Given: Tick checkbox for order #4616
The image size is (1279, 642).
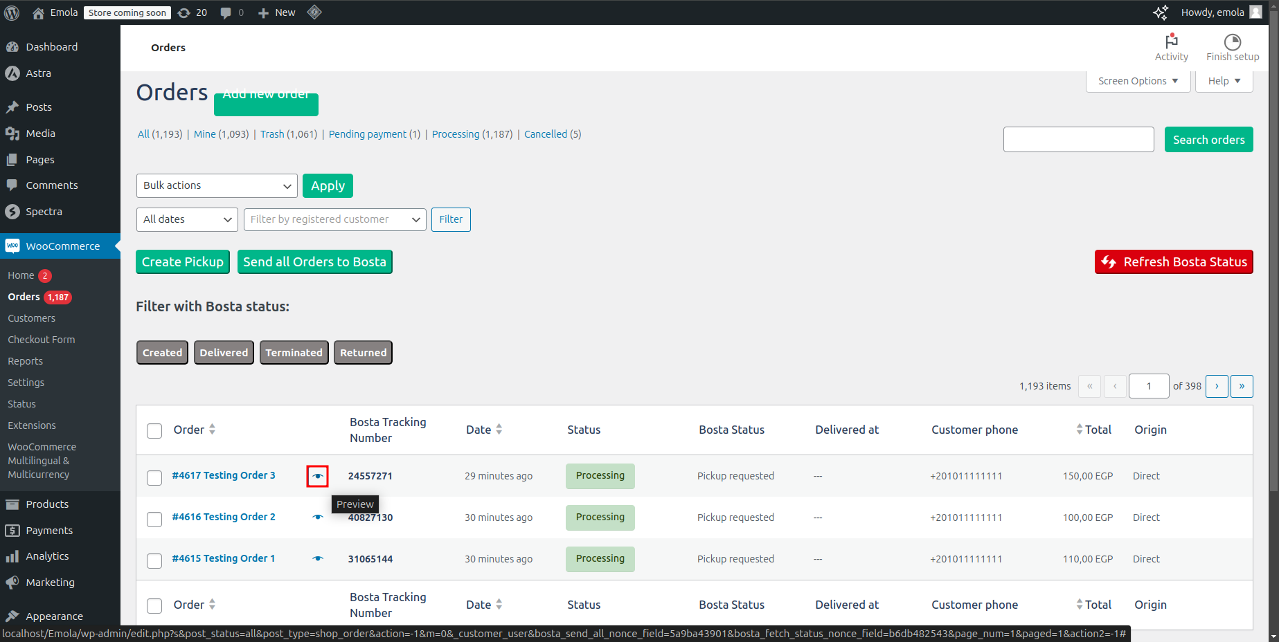Looking at the screenshot, I should [x=154, y=520].
